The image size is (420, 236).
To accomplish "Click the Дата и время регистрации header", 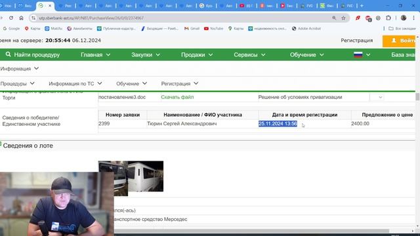I will [x=304, y=115].
